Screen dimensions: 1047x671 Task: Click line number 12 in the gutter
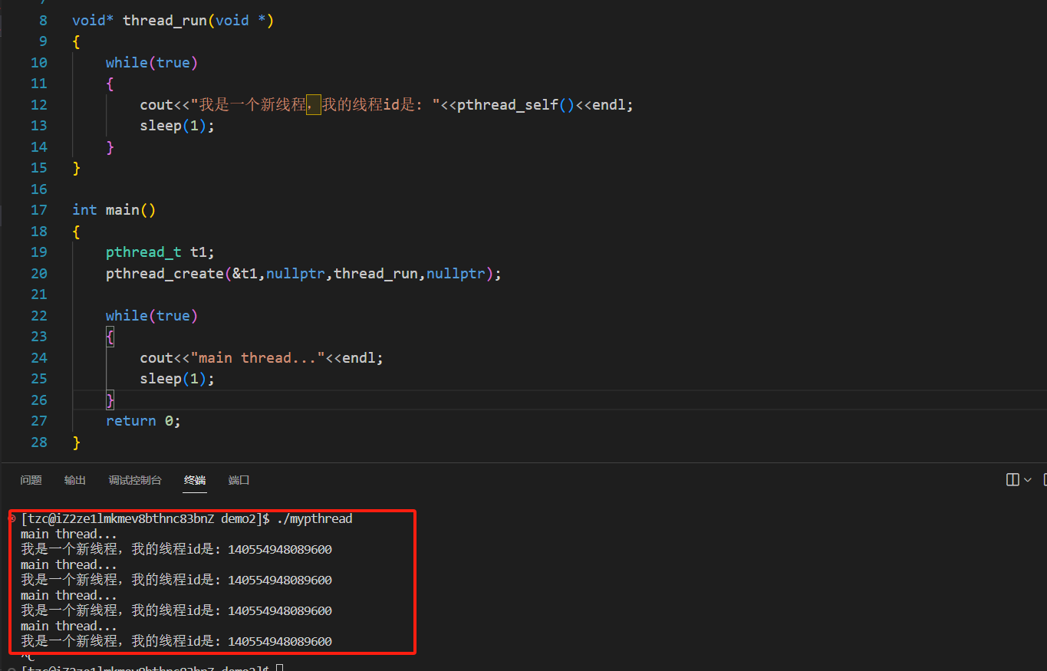[x=38, y=105]
